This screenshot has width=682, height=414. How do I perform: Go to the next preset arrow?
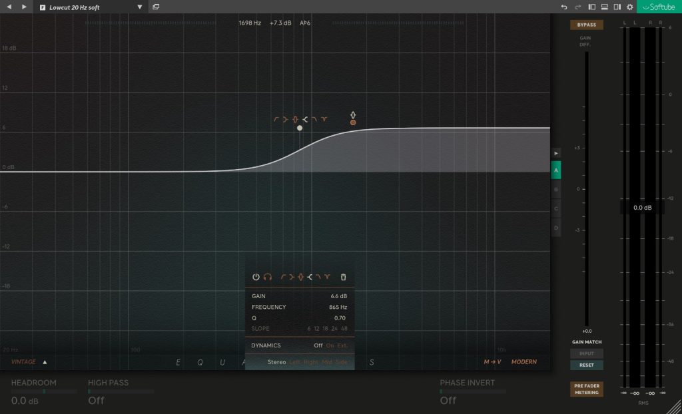pyautogui.click(x=24, y=7)
